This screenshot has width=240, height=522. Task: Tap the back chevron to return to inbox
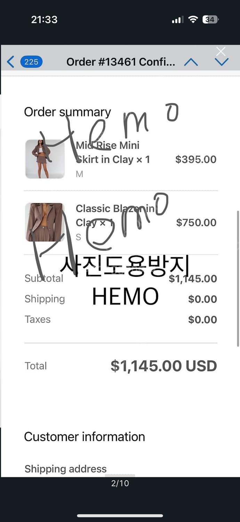point(10,62)
